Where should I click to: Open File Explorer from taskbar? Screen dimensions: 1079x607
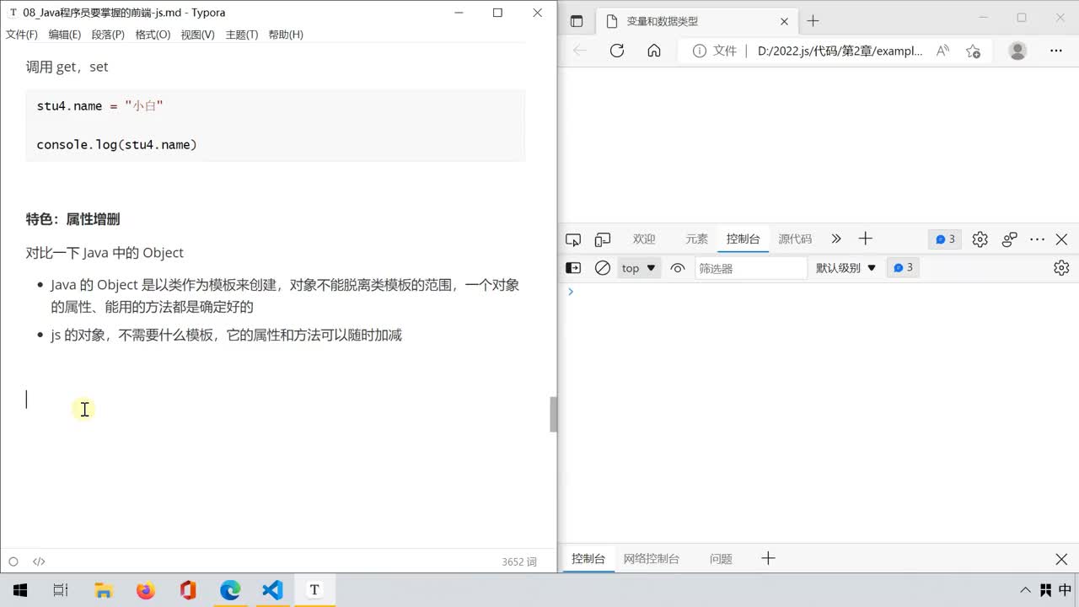point(103,590)
